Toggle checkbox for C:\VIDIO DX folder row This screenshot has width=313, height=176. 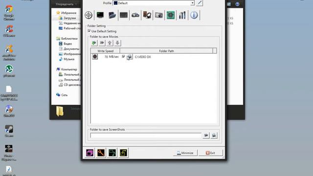coord(123,57)
